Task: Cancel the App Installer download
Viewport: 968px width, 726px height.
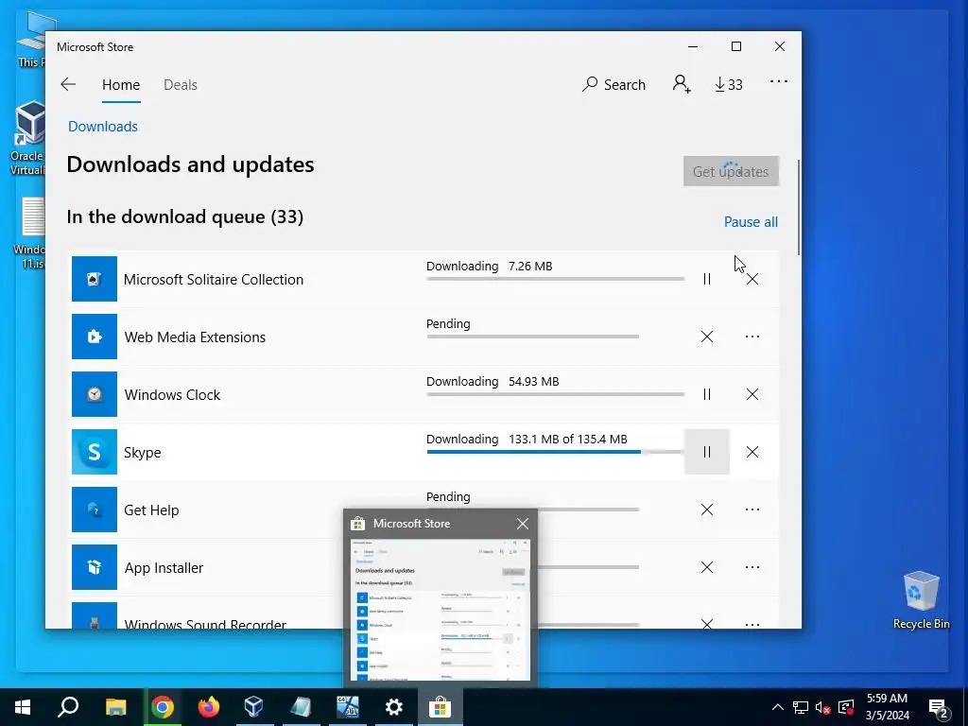Action: (x=707, y=567)
